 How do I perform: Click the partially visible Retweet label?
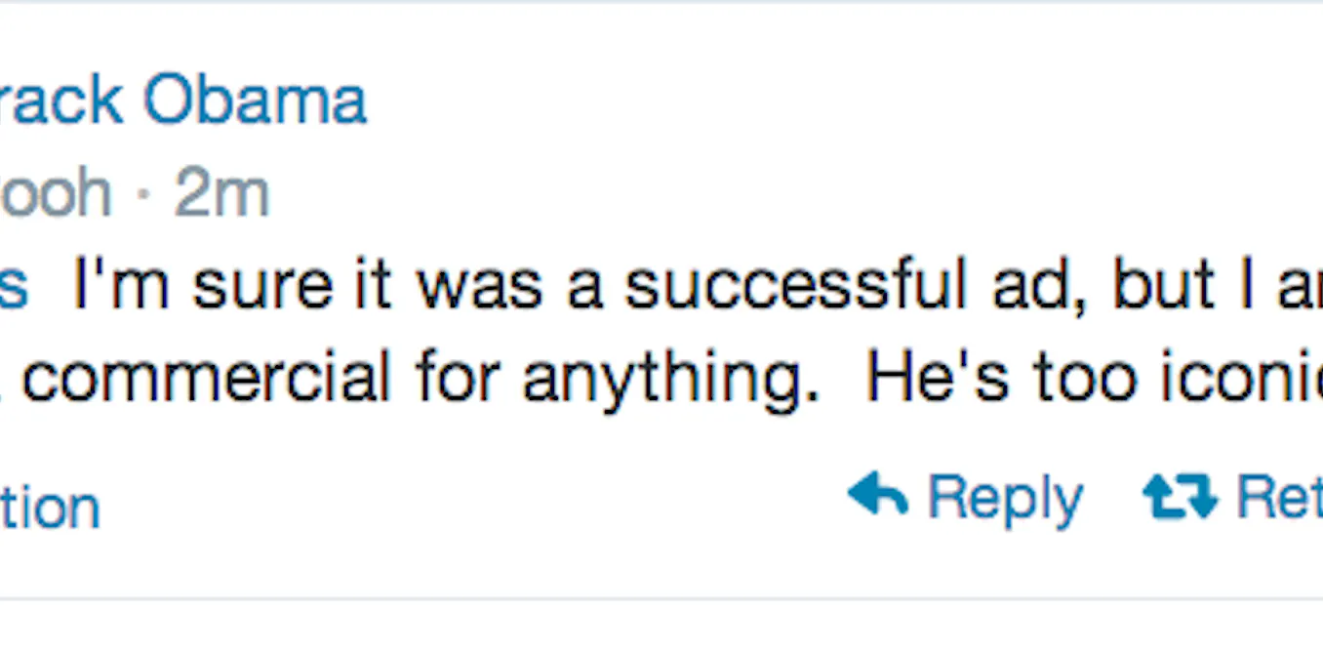point(1279,497)
